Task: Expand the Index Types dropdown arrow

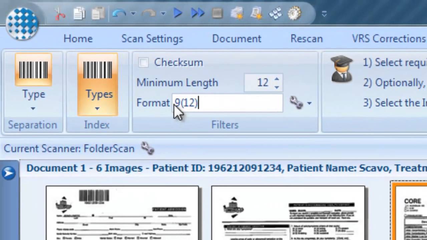Action: (97, 108)
